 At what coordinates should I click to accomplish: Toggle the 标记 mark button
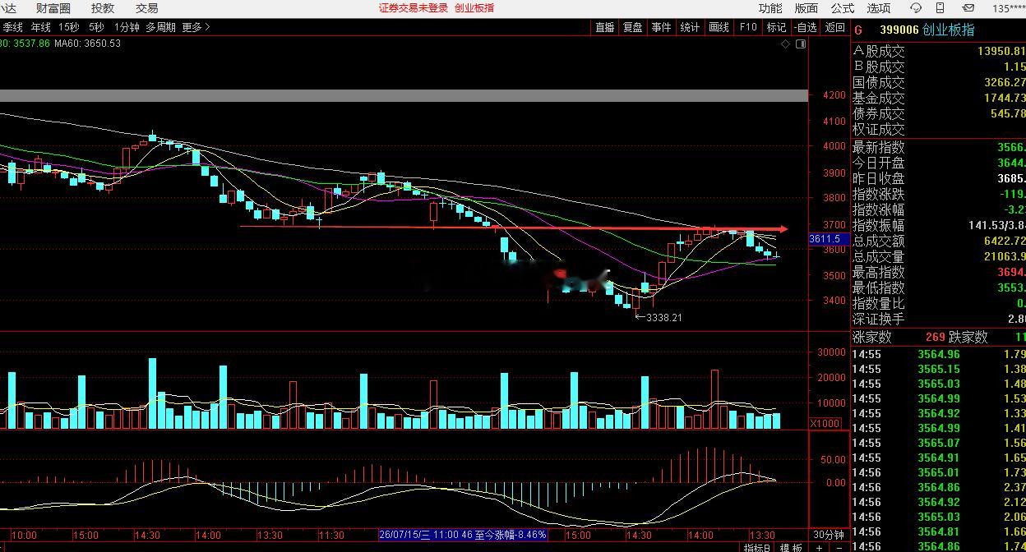coord(776,27)
